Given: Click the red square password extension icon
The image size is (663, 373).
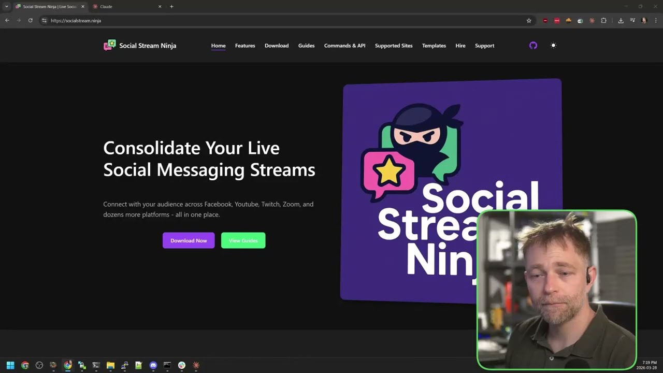Looking at the screenshot, I should click(x=557, y=21).
